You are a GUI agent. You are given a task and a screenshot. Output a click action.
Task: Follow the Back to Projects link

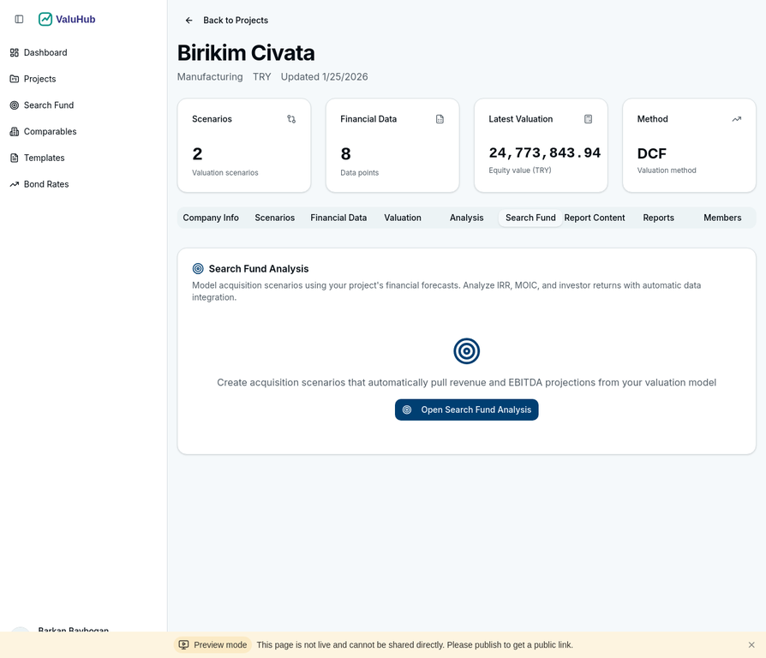click(x=235, y=21)
